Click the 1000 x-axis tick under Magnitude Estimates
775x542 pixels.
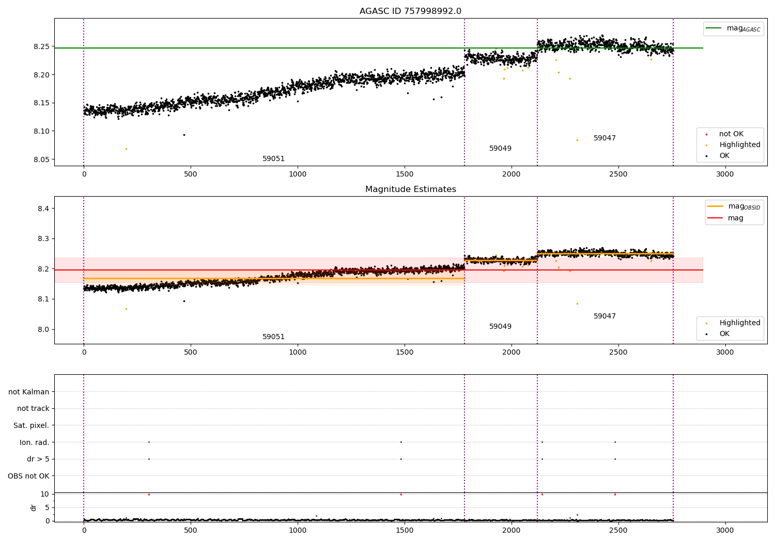click(298, 353)
